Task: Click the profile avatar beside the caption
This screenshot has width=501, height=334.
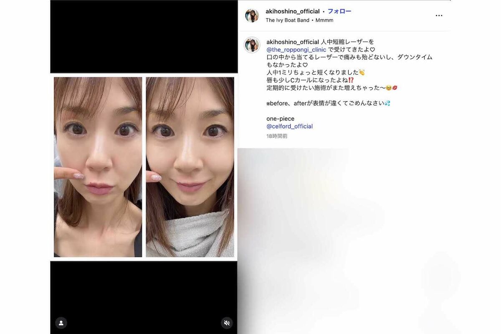Action: 252,45
